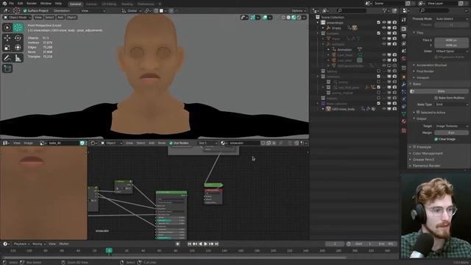Click the viewport Options button

click(x=298, y=10)
